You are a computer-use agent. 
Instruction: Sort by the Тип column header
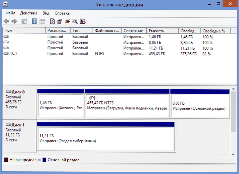[82, 30]
